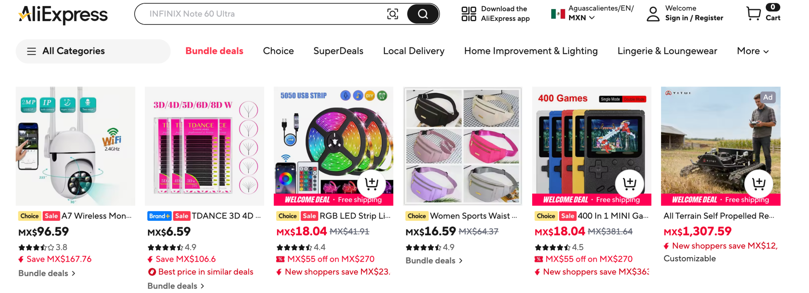Click the black search magnifier button
809x293 pixels.
coord(422,14)
